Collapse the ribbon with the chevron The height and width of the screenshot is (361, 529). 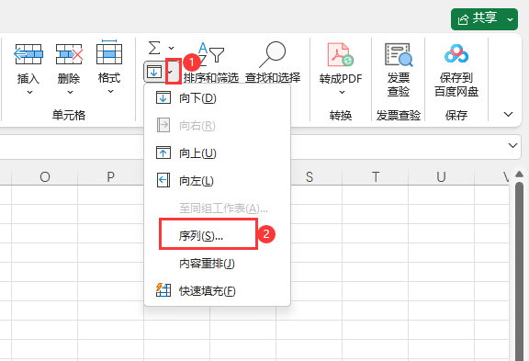pyautogui.click(x=508, y=115)
